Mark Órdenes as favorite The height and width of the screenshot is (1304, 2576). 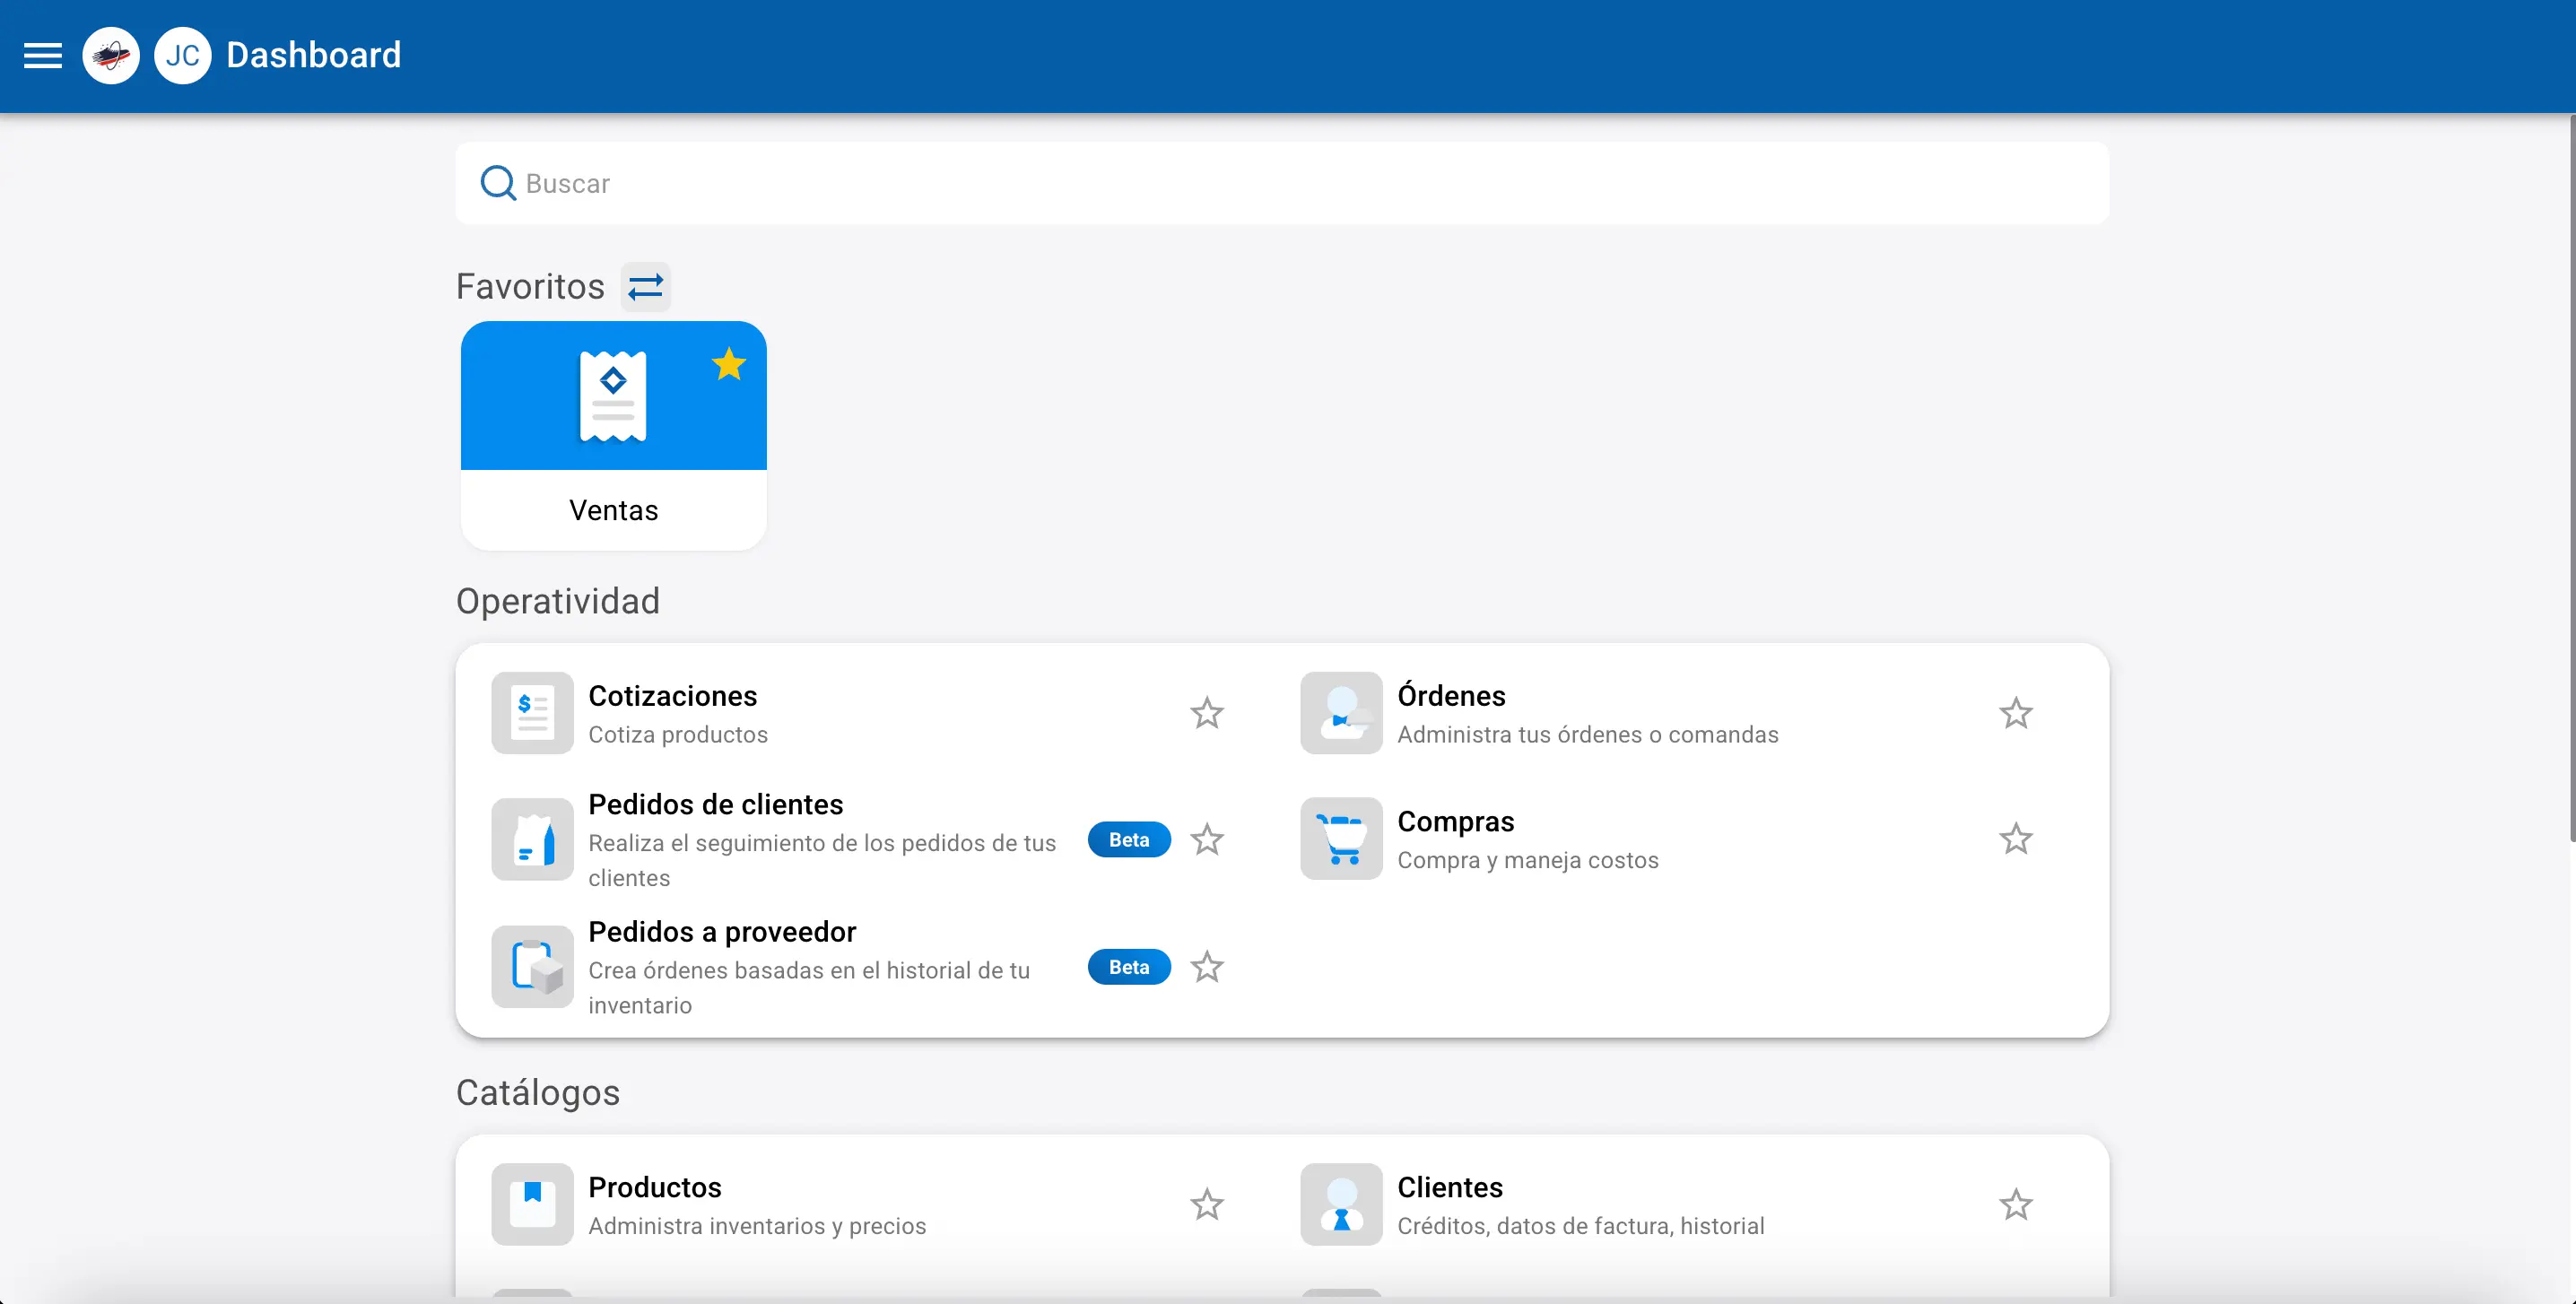2016,713
